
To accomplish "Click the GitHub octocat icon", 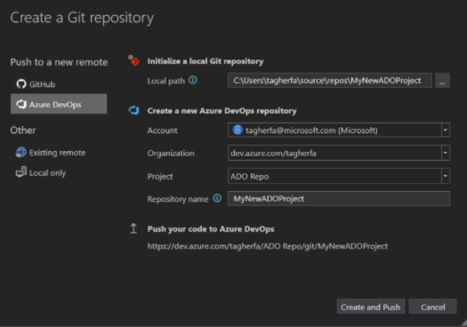I will point(21,84).
